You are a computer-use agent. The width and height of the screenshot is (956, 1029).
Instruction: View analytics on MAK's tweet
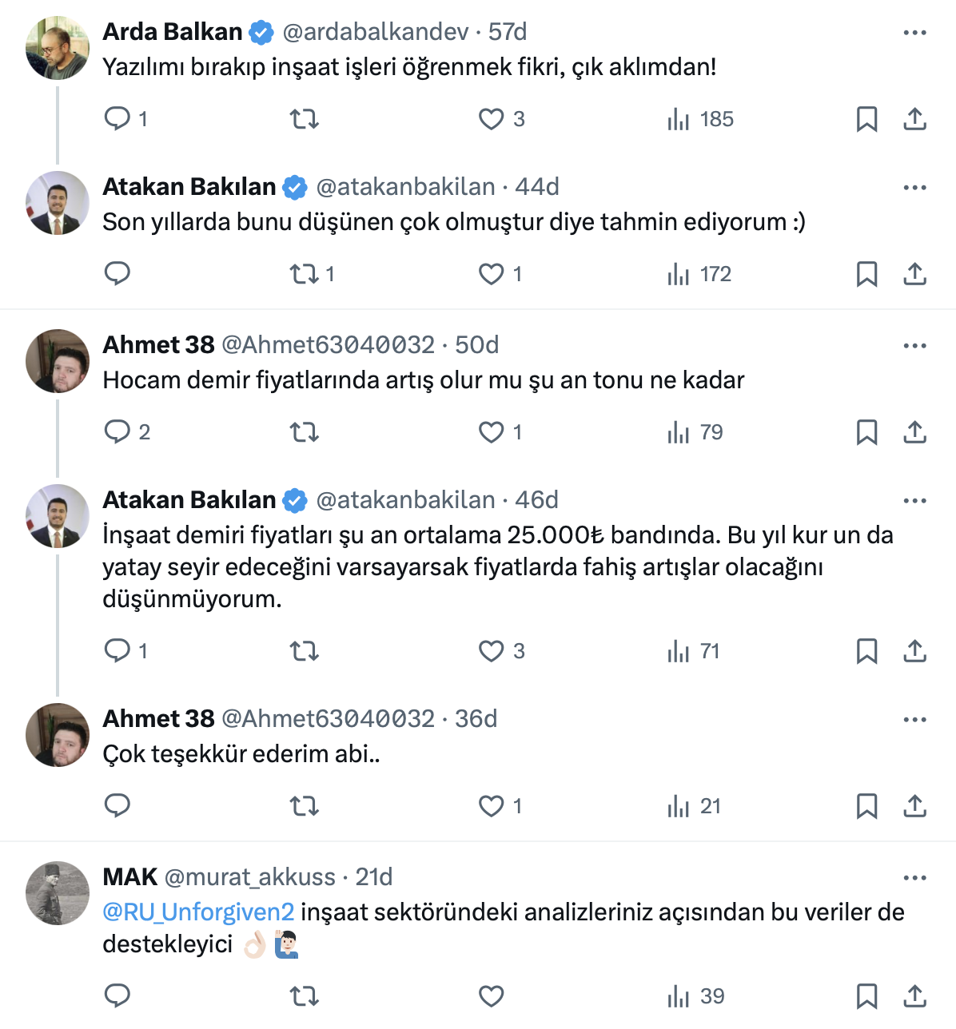click(x=679, y=996)
